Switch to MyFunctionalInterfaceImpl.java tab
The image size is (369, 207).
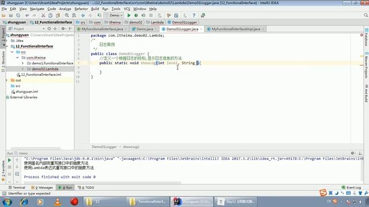tap(236, 29)
